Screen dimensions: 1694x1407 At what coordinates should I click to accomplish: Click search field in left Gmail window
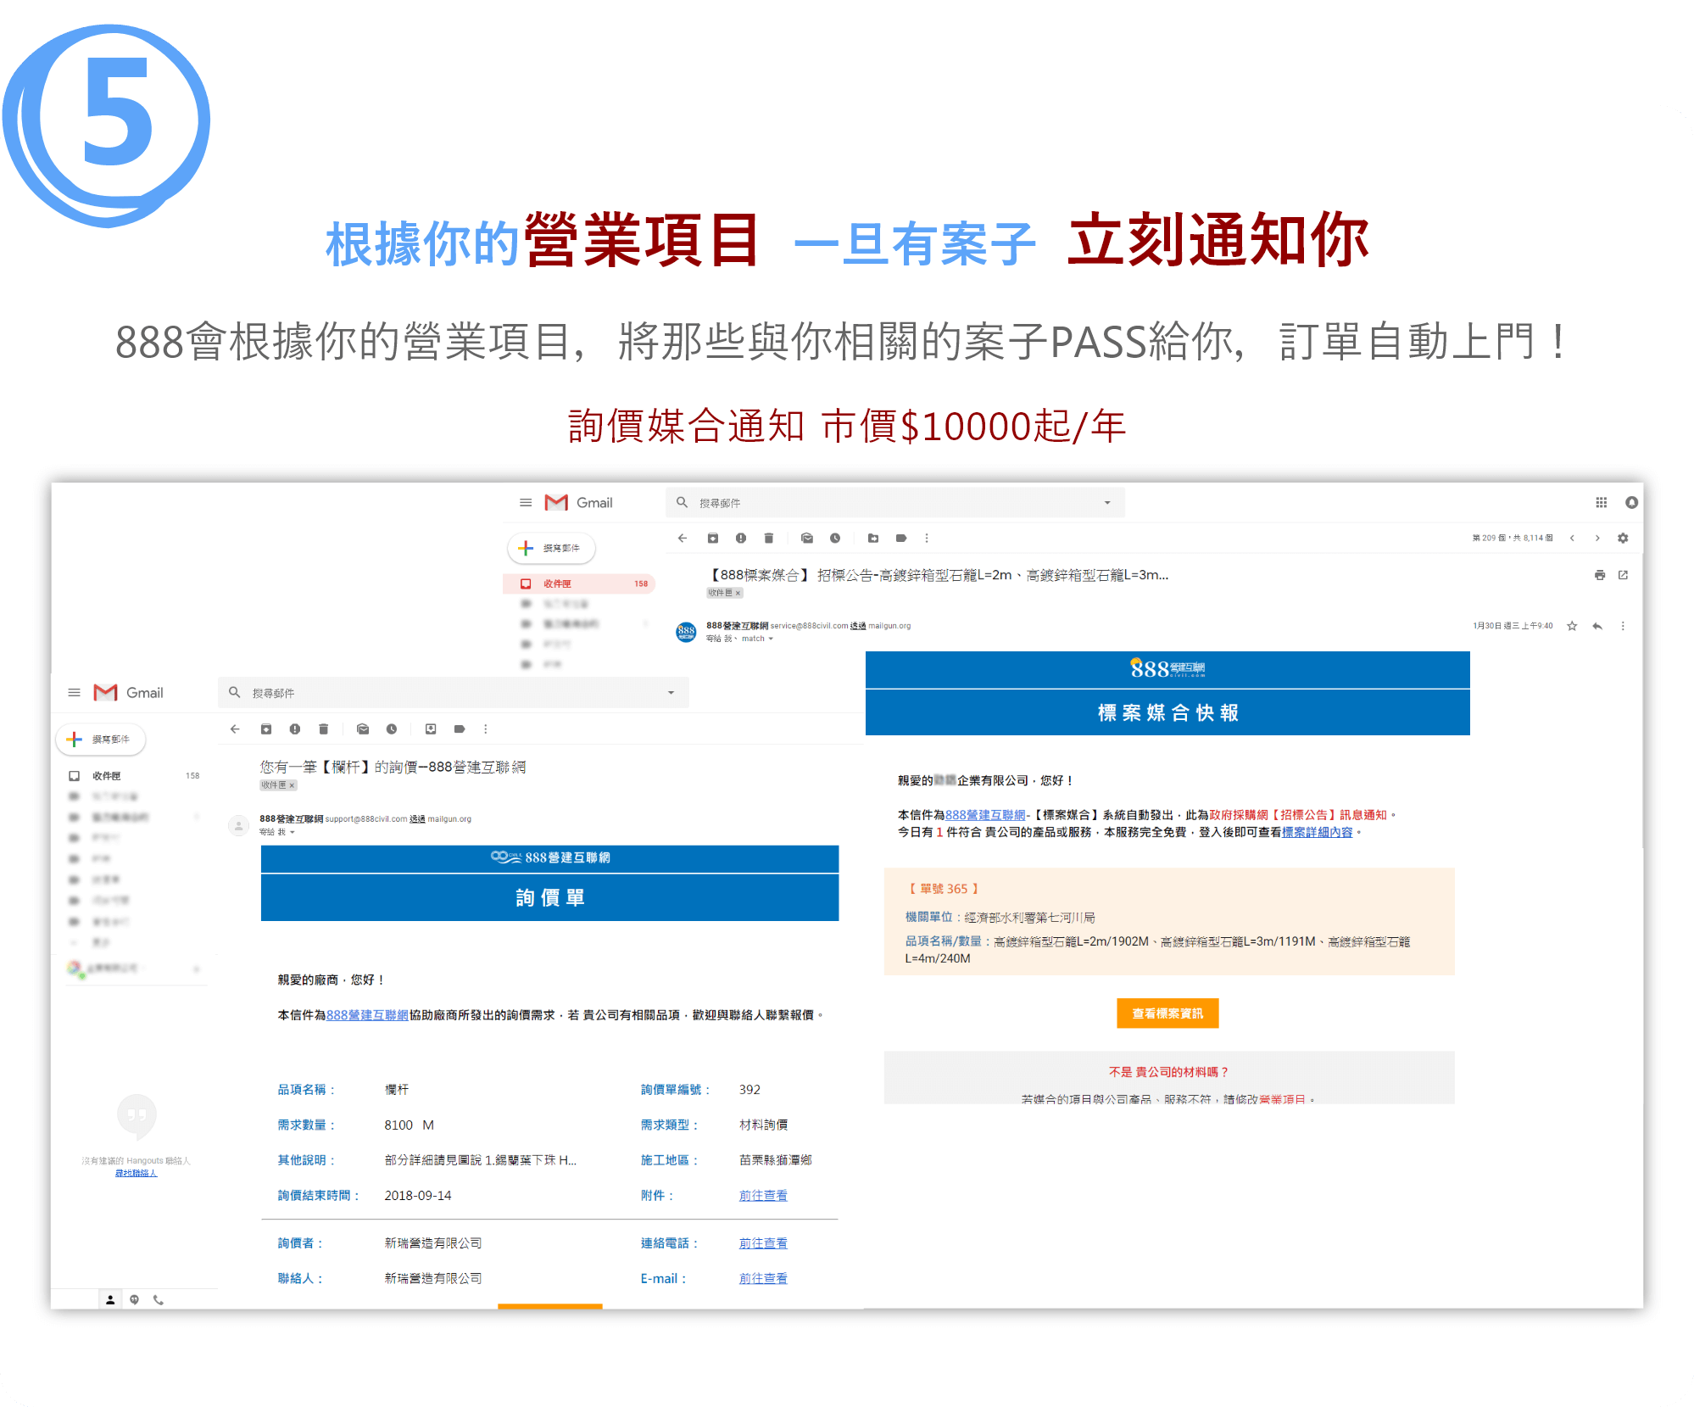[454, 693]
